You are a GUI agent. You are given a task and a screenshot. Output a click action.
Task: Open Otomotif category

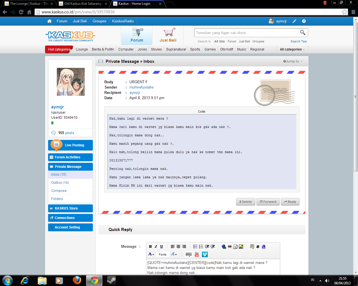click(x=227, y=49)
